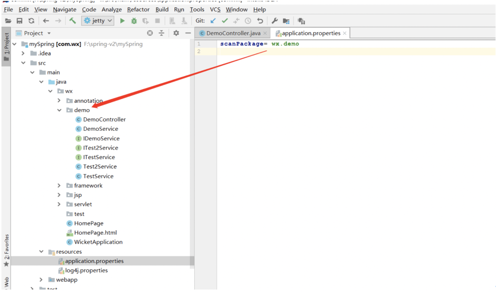The image size is (496, 294).
Task: Click the Git Revert undo icon
Action: (260, 21)
